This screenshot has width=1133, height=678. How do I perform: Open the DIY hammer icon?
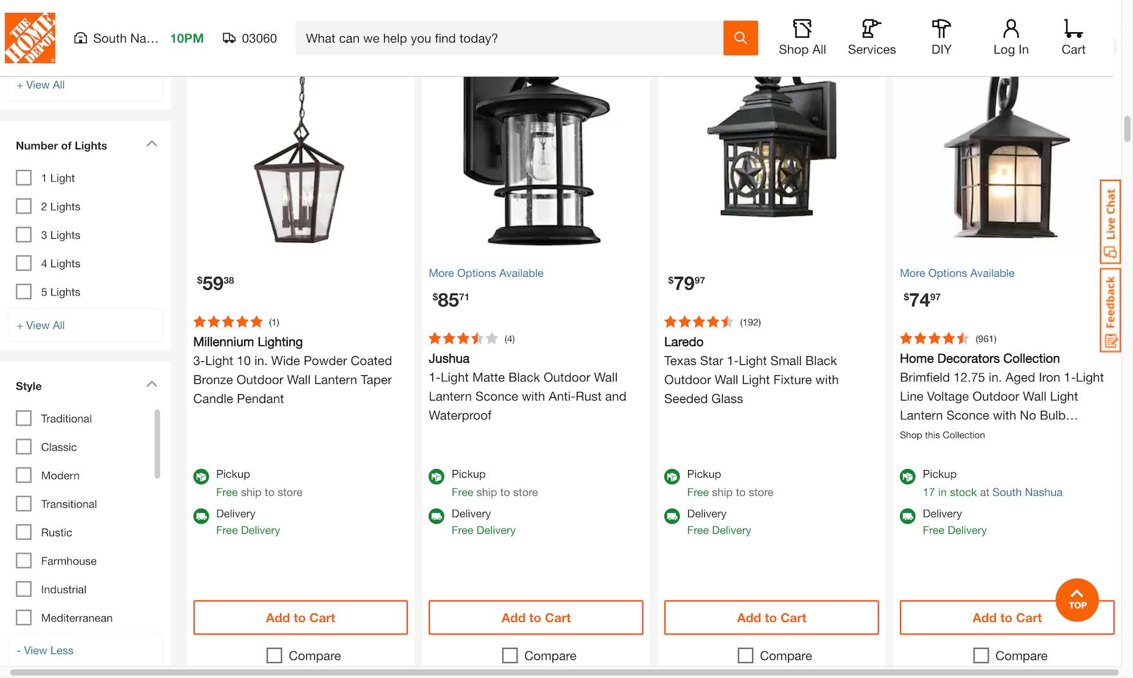[x=941, y=29]
